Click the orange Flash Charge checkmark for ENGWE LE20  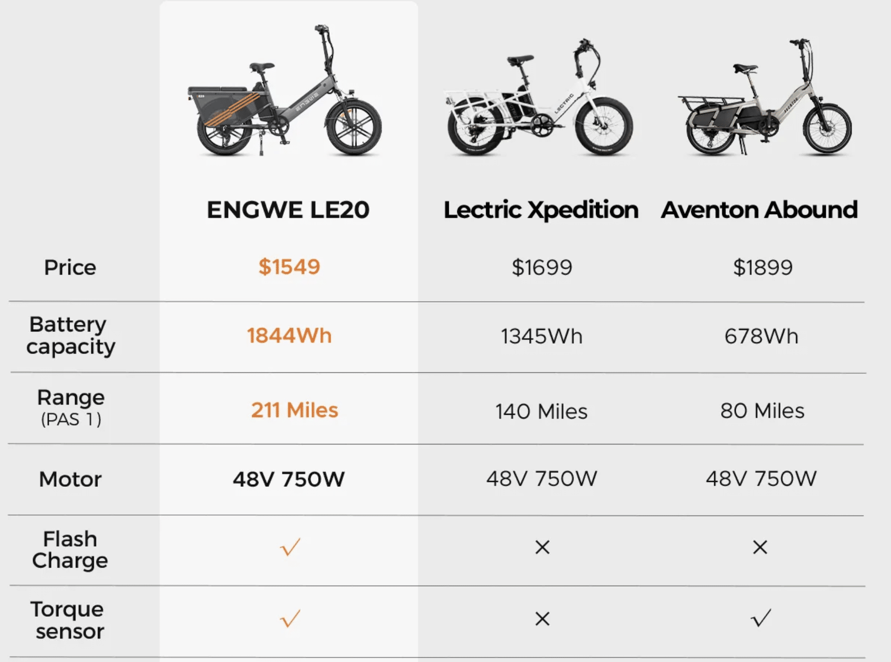click(290, 547)
